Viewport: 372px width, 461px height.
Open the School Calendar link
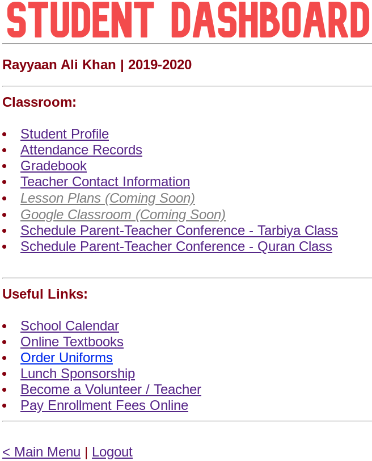pos(70,326)
